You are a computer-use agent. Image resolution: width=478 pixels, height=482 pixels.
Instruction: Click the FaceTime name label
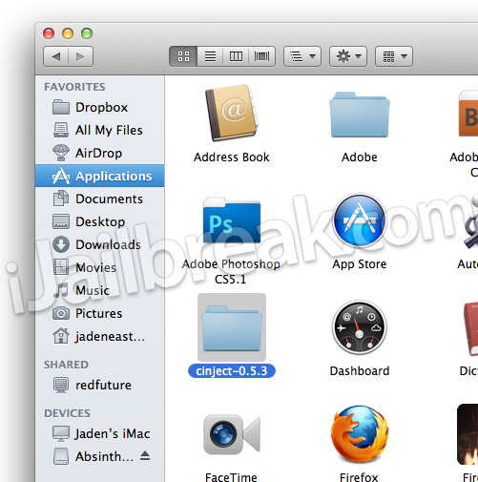[x=231, y=477]
